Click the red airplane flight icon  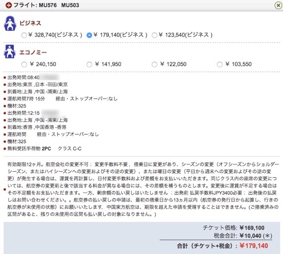(8, 5)
